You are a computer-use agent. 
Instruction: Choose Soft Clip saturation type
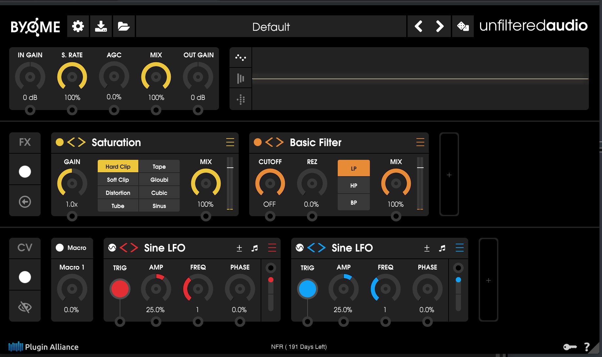(x=118, y=179)
